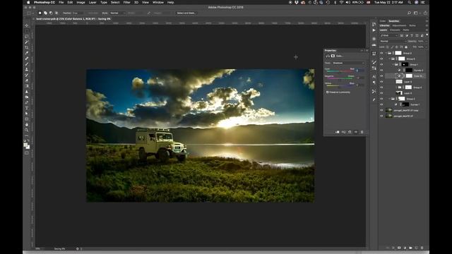452x254 pixels.
Task: Delete layer using Layers panel trash icon
Action: 422,248
